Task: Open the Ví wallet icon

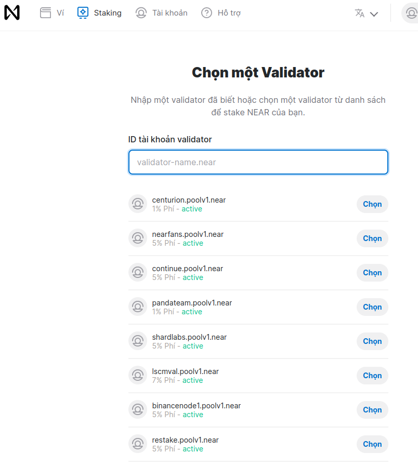Action: click(x=46, y=13)
